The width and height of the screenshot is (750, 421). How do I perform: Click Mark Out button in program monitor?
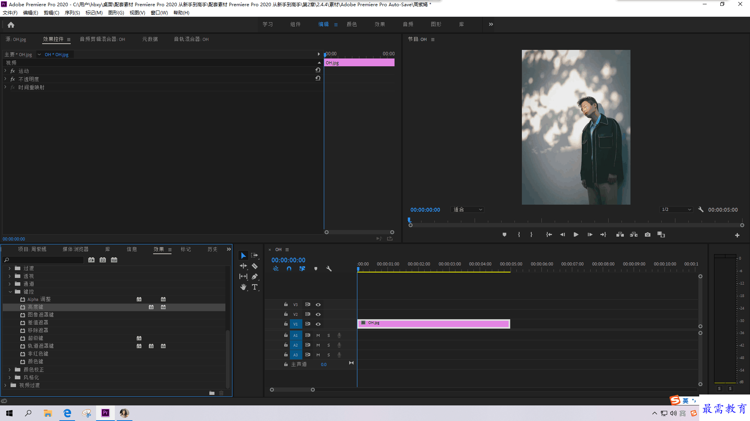click(531, 235)
